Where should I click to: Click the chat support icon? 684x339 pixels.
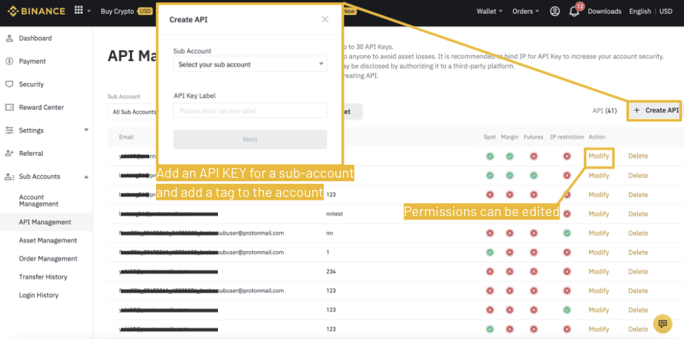[x=662, y=324]
